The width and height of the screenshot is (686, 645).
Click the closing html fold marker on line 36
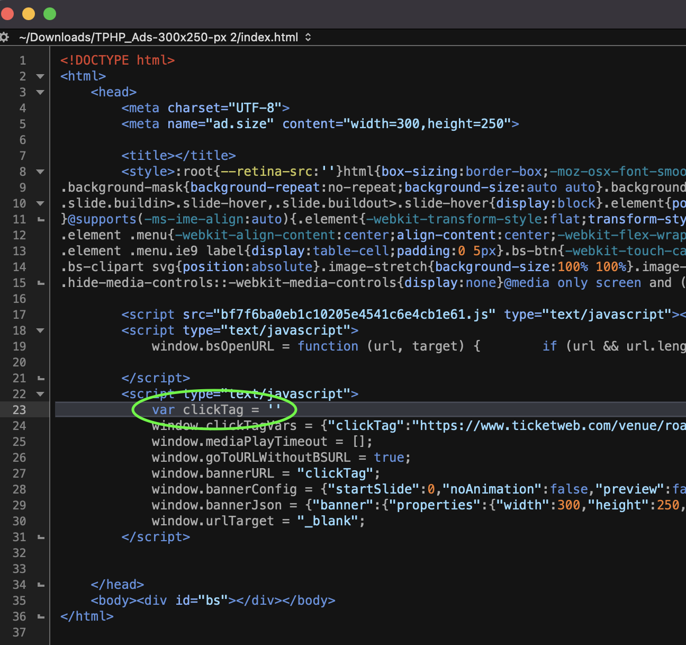(x=41, y=616)
